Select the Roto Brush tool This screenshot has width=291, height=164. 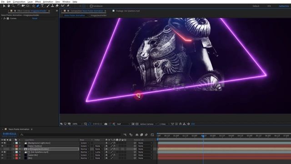(x=63, y=6)
